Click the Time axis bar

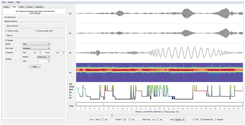tap(159, 104)
